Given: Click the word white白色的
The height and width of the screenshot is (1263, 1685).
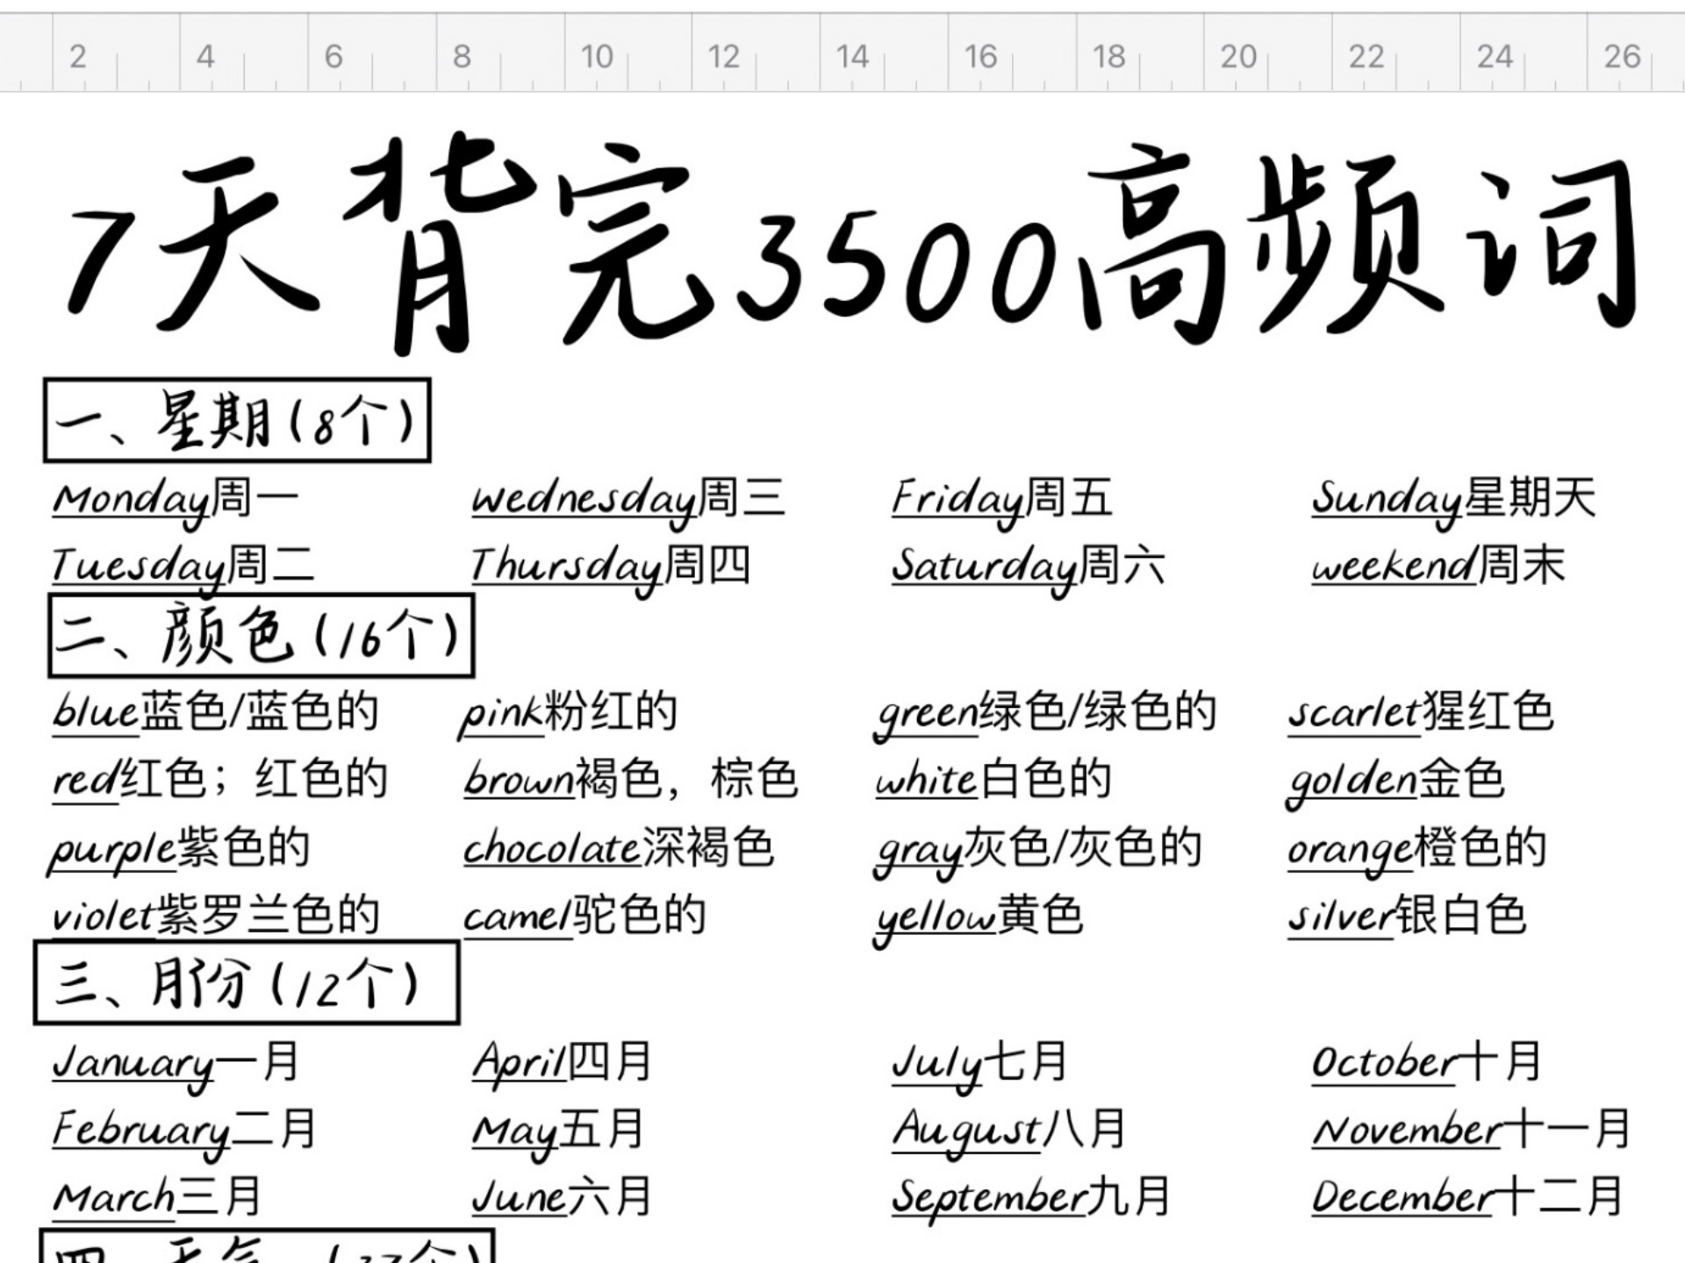Looking at the screenshot, I should point(993,780).
